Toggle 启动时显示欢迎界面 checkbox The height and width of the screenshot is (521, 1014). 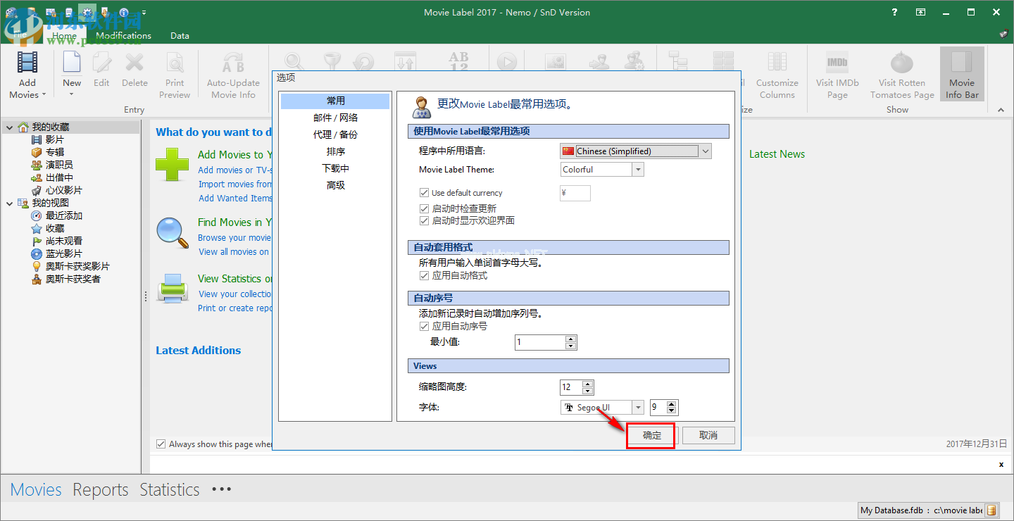point(424,221)
